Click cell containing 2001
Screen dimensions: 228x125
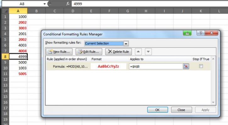[x=18, y=34]
